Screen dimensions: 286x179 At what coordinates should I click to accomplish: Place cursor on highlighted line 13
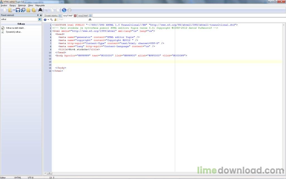click(x=167, y=62)
